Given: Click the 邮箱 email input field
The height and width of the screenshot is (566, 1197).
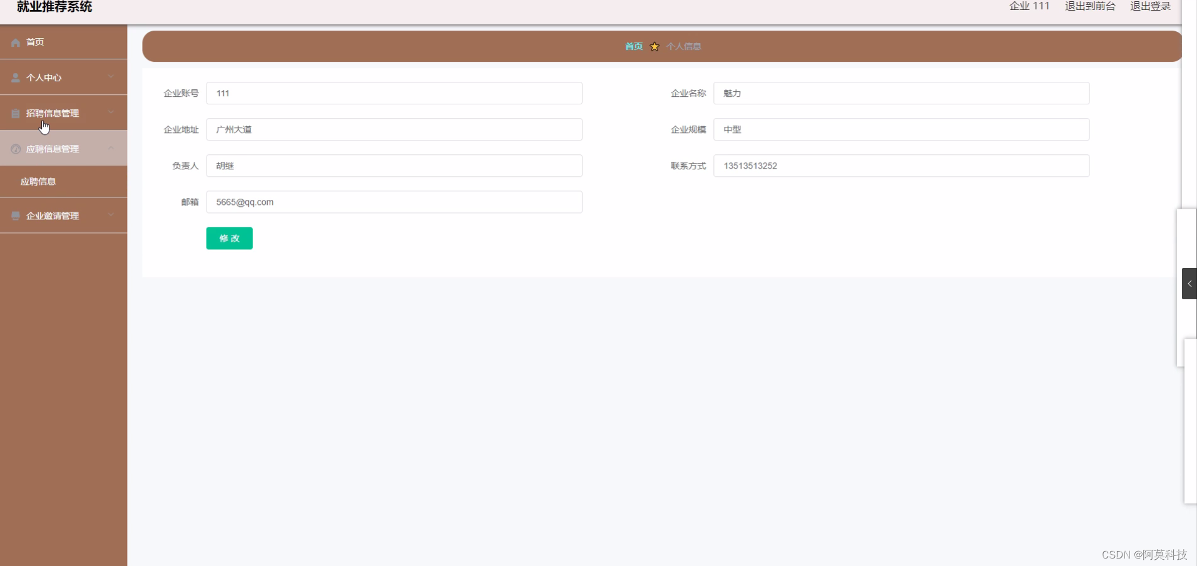Looking at the screenshot, I should click(394, 202).
